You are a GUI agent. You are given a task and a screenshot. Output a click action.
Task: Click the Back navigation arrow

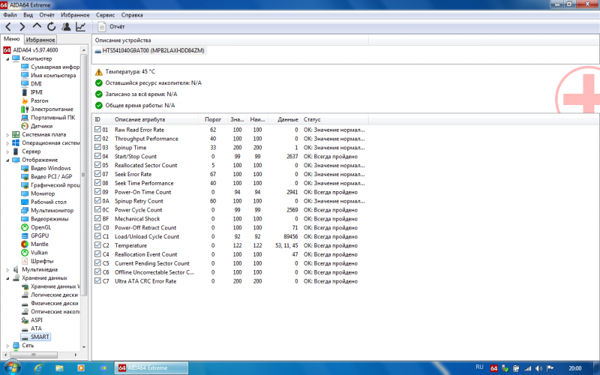8,26
